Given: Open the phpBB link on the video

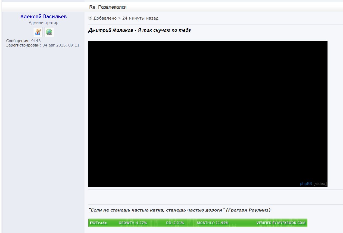Looking at the screenshot, I should click(306, 184).
